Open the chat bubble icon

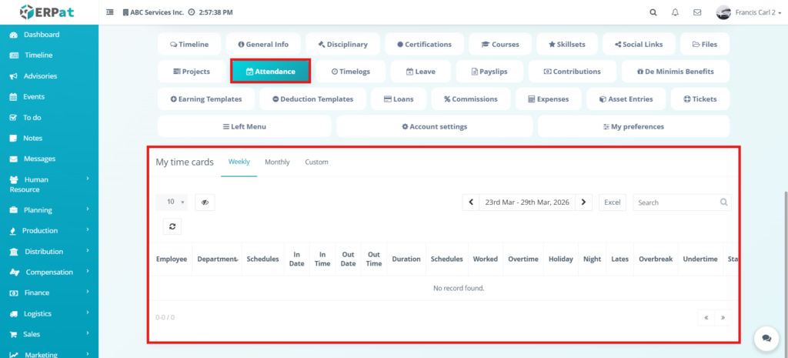pos(766,338)
